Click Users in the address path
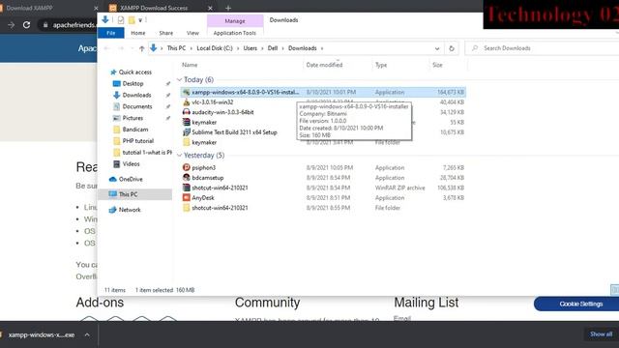 point(250,48)
